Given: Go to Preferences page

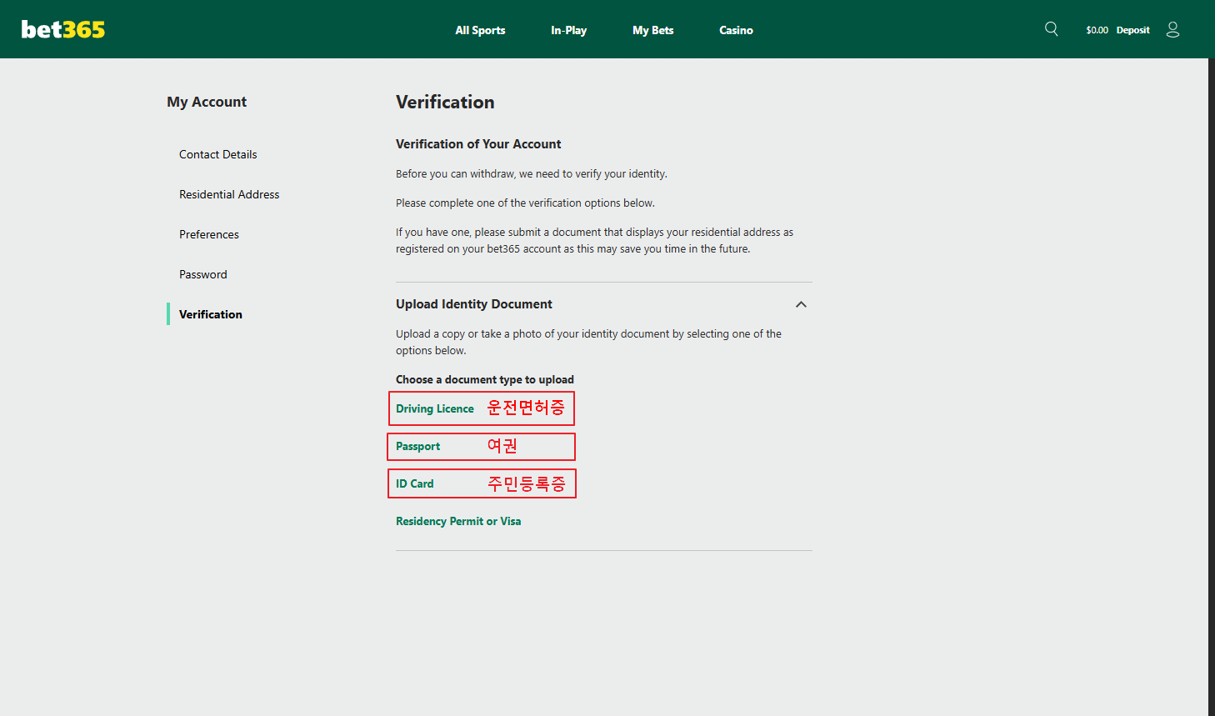Looking at the screenshot, I should (209, 234).
